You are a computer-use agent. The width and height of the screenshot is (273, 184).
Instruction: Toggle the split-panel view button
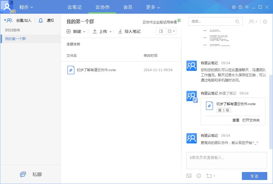click(x=161, y=31)
